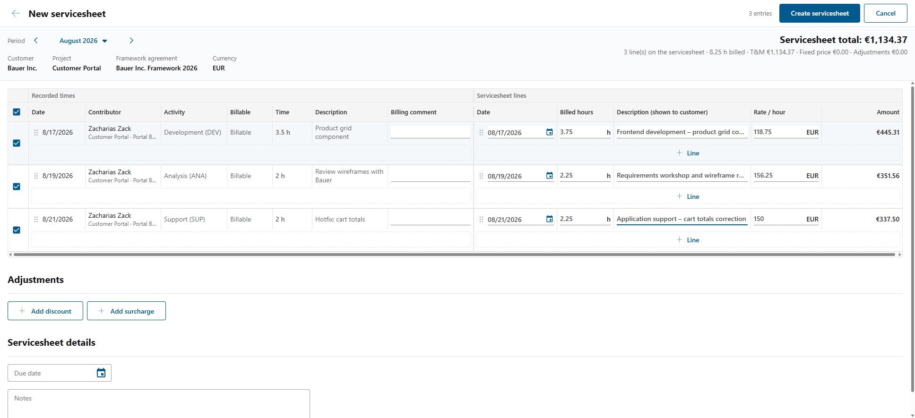Click the billing comment field for 8/19/2026
The image size is (915, 418).
pos(430,176)
